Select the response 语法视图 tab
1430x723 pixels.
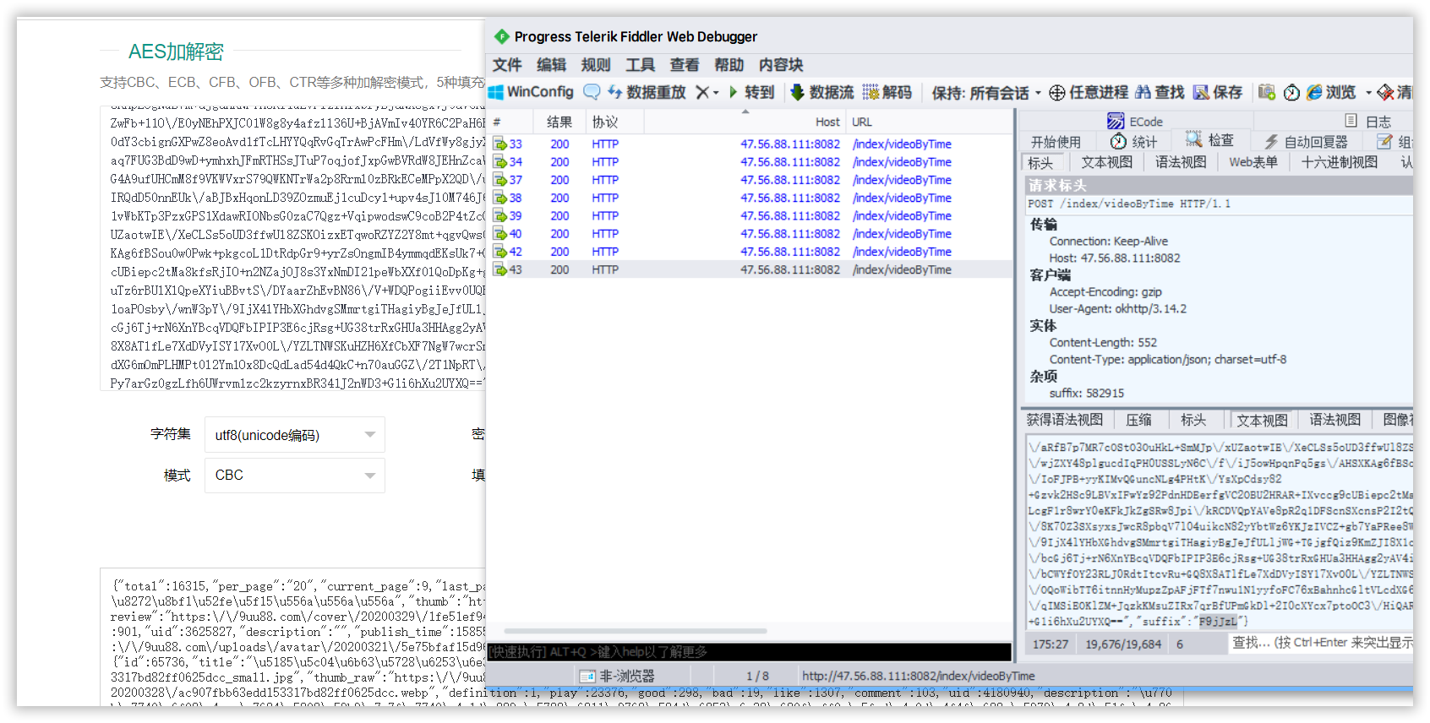(x=1335, y=420)
